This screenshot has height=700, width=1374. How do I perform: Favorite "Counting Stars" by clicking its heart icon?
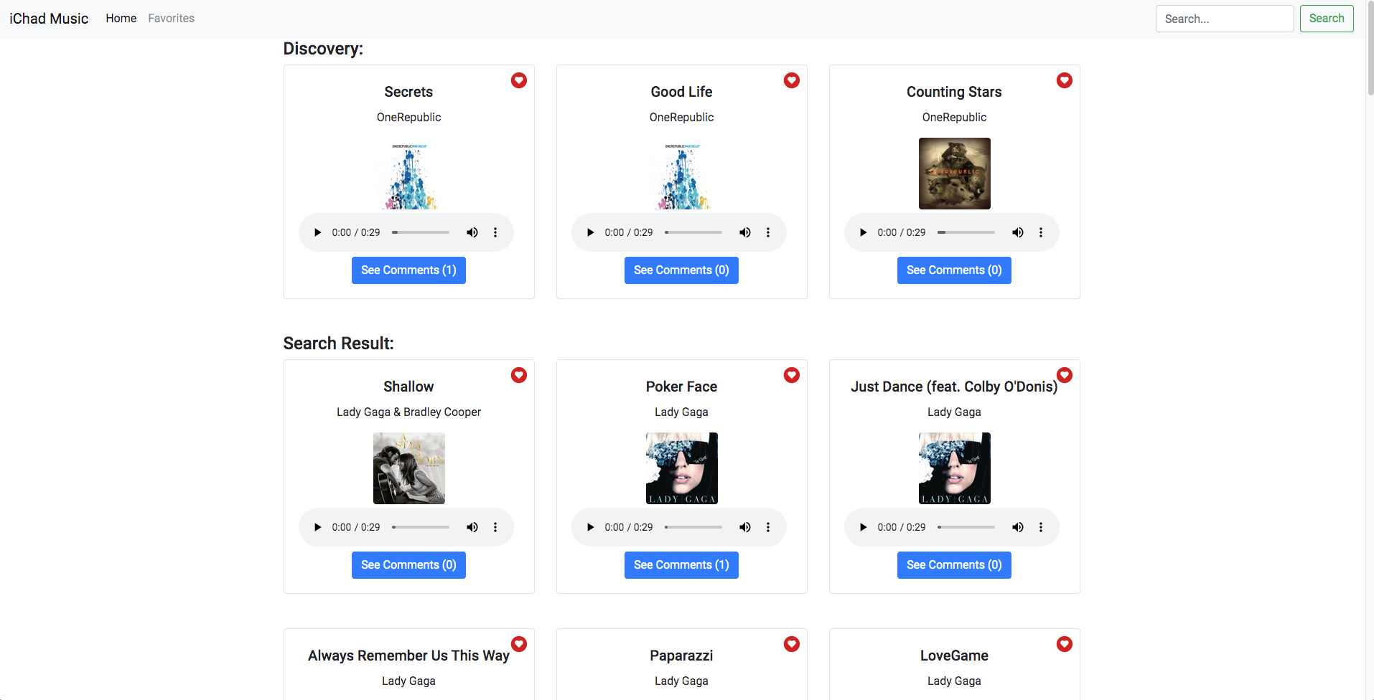coord(1064,80)
